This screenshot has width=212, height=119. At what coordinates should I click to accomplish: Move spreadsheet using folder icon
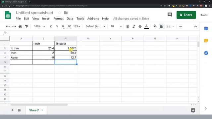click(66, 13)
